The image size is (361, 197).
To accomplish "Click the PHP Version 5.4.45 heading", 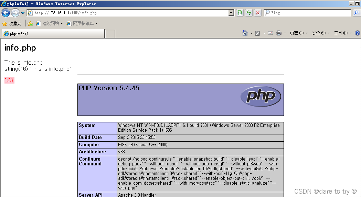I will (x=109, y=88).
